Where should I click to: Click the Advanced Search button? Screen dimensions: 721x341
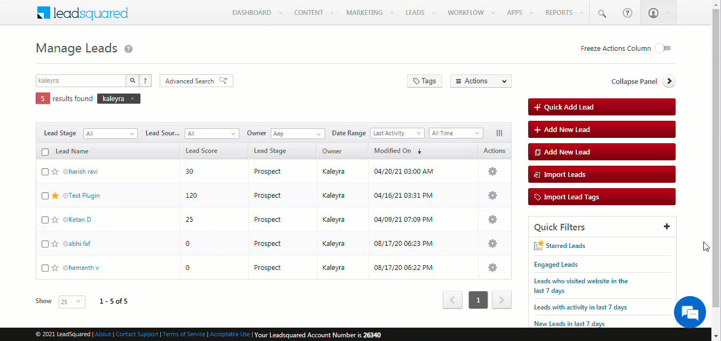click(197, 81)
